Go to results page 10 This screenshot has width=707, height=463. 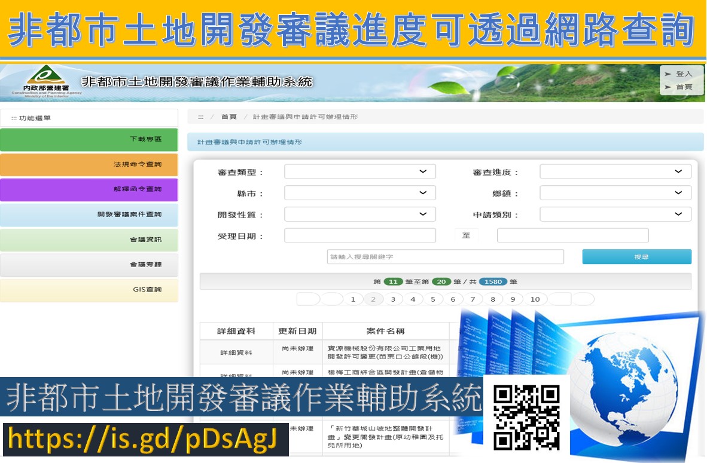(535, 299)
